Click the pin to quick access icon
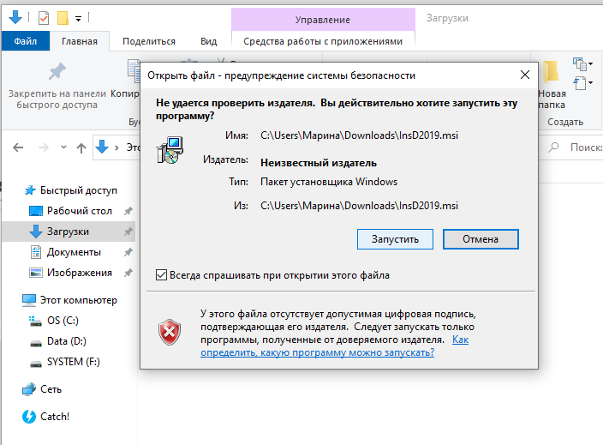The height and width of the screenshot is (445, 603). [57, 72]
